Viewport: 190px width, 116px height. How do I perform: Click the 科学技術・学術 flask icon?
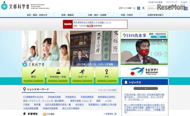pos(58,72)
